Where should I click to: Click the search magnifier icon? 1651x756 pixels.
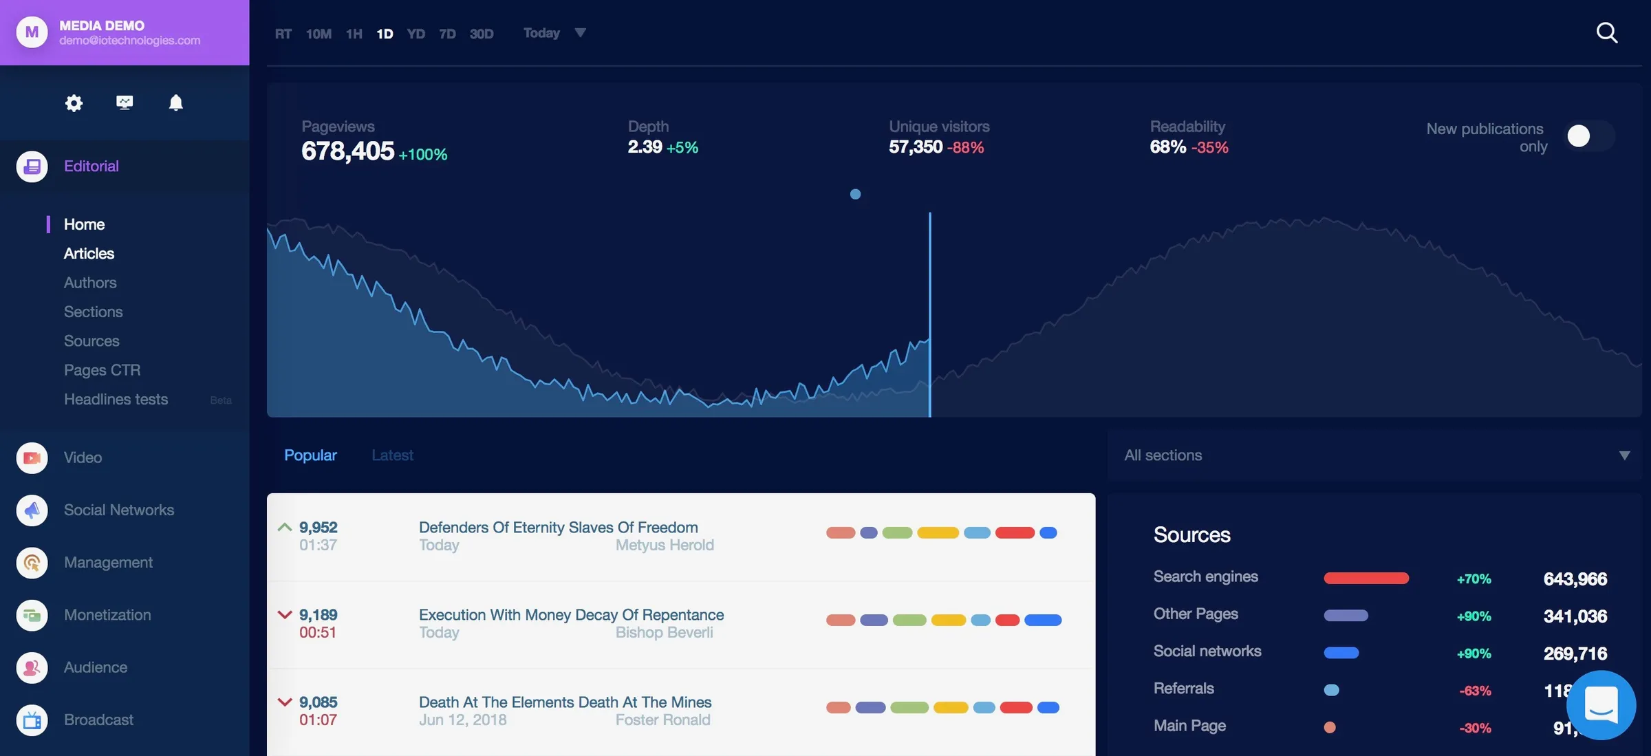tap(1607, 32)
